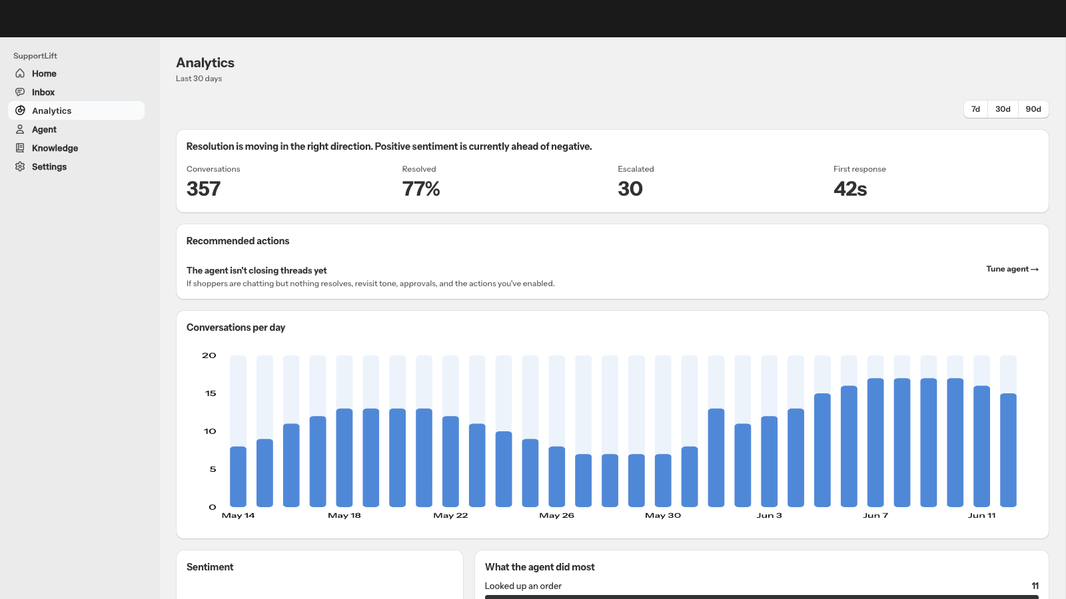Click the Last 30 days subtitle

pos(199,79)
